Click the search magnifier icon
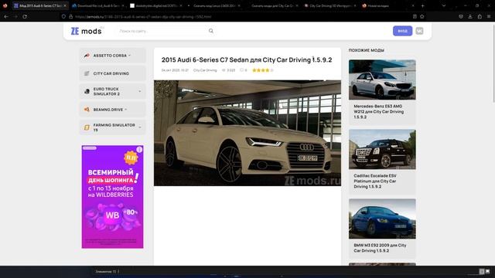The height and width of the screenshot is (278, 495). click(211, 31)
